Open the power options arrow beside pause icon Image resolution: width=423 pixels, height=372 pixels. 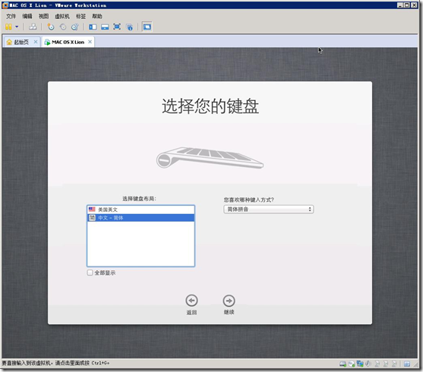[x=17, y=27]
